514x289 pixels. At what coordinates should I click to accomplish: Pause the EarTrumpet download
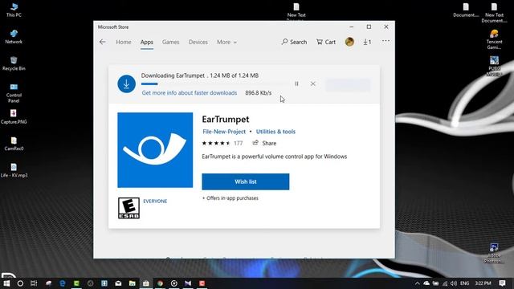pos(296,83)
